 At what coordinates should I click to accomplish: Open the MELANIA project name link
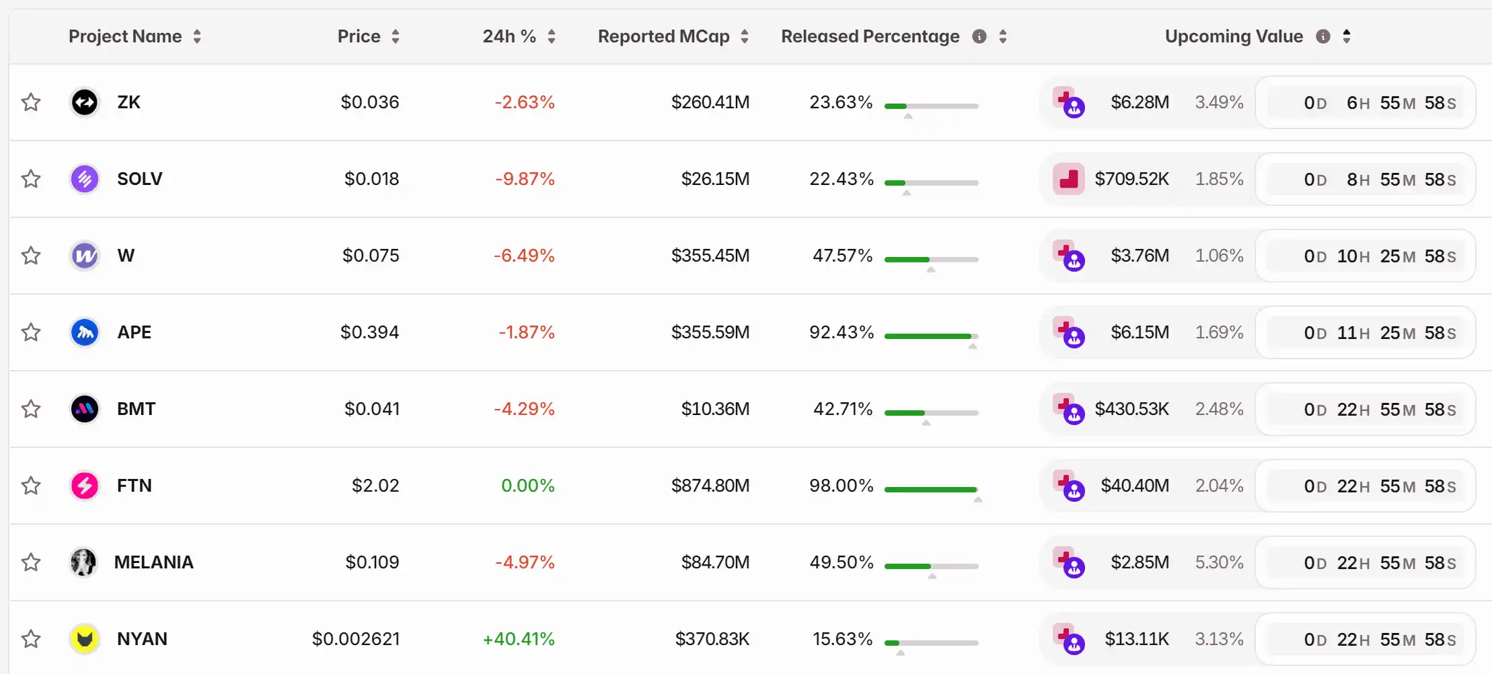click(154, 562)
